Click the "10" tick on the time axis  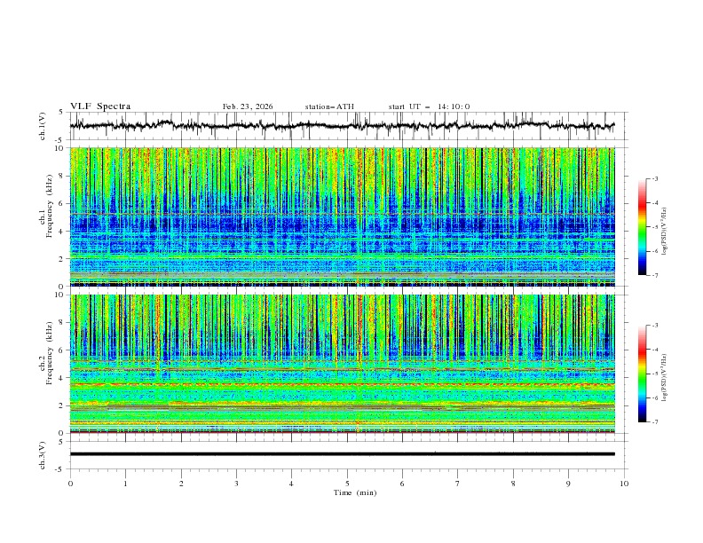click(x=624, y=484)
